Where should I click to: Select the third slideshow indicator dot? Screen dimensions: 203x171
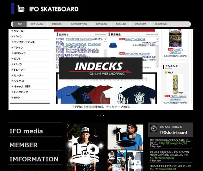tap(103, 115)
